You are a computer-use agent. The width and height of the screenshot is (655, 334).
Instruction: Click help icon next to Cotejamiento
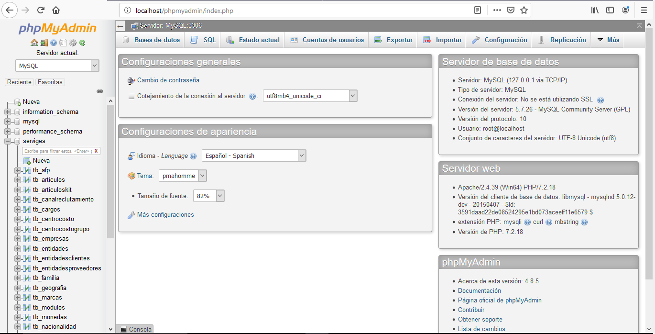252,96
